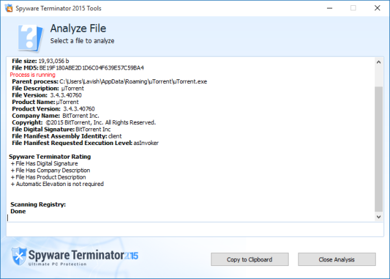Click the Copy to Clipboard button
This screenshot has height=279, width=390.
pyautogui.click(x=250, y=259)
